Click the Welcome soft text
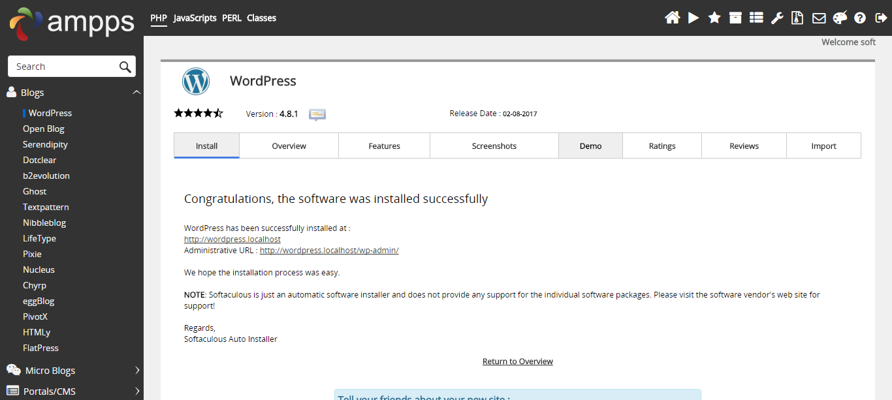This screenshot has width=892, height=400. (849, 42)
